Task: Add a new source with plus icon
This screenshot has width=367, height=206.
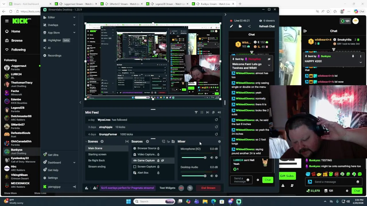Action: (x=147, y=141)
